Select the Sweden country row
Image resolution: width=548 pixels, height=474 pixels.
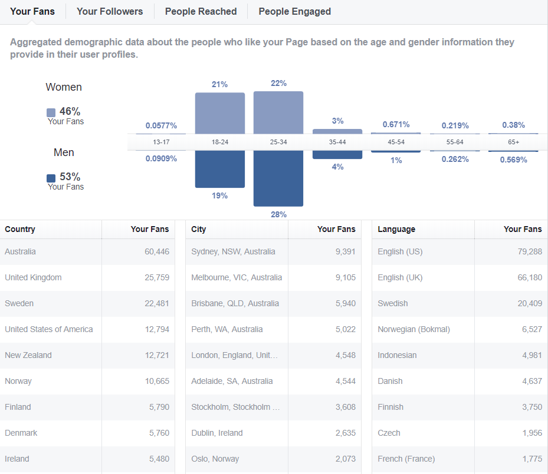19,303
